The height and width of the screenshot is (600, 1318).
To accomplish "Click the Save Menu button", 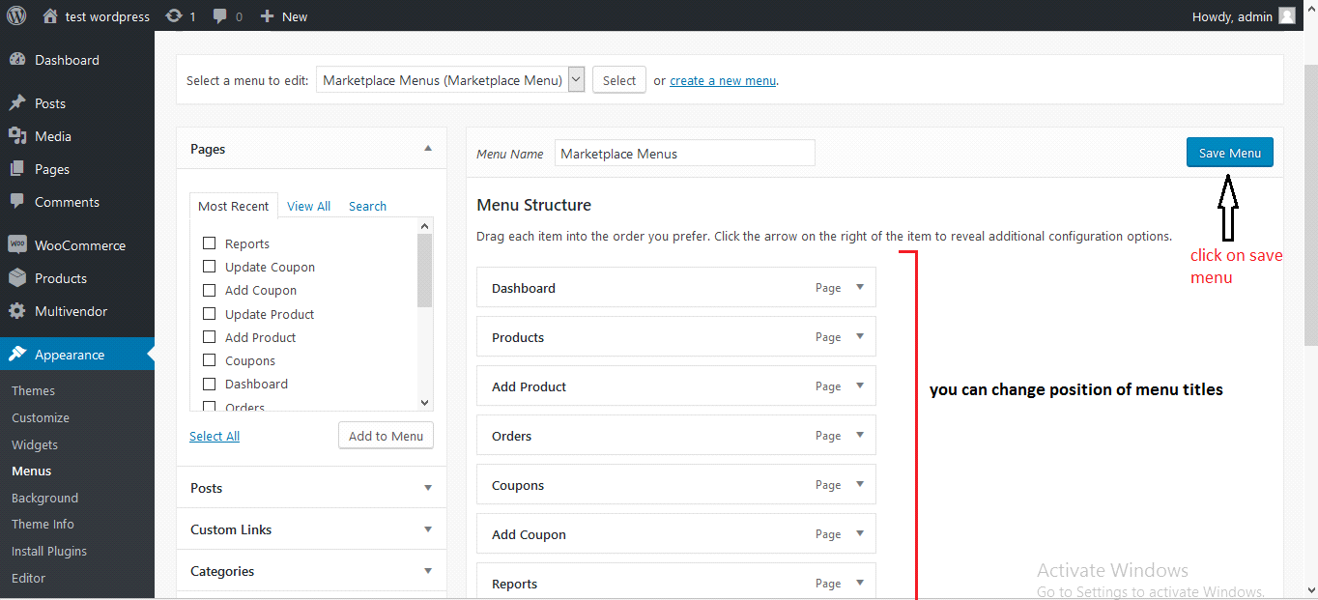I will coord(1229,153).
